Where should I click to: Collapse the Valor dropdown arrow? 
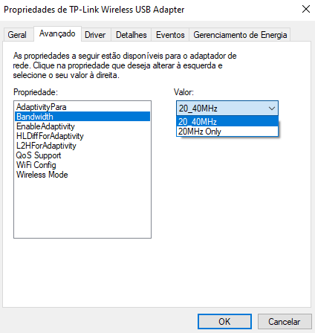272,109
